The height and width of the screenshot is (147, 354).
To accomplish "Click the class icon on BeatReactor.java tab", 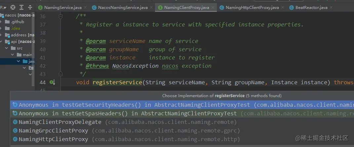I will coord(292,8).
